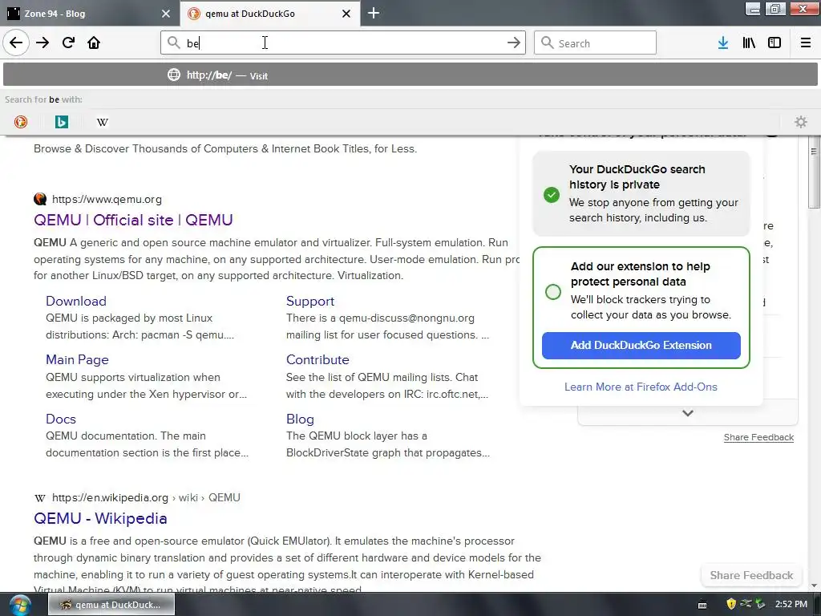Screen dimensions: 821x616
Task: Select the qemu at DuckDuckGo tab
Action: pos(269,14)
